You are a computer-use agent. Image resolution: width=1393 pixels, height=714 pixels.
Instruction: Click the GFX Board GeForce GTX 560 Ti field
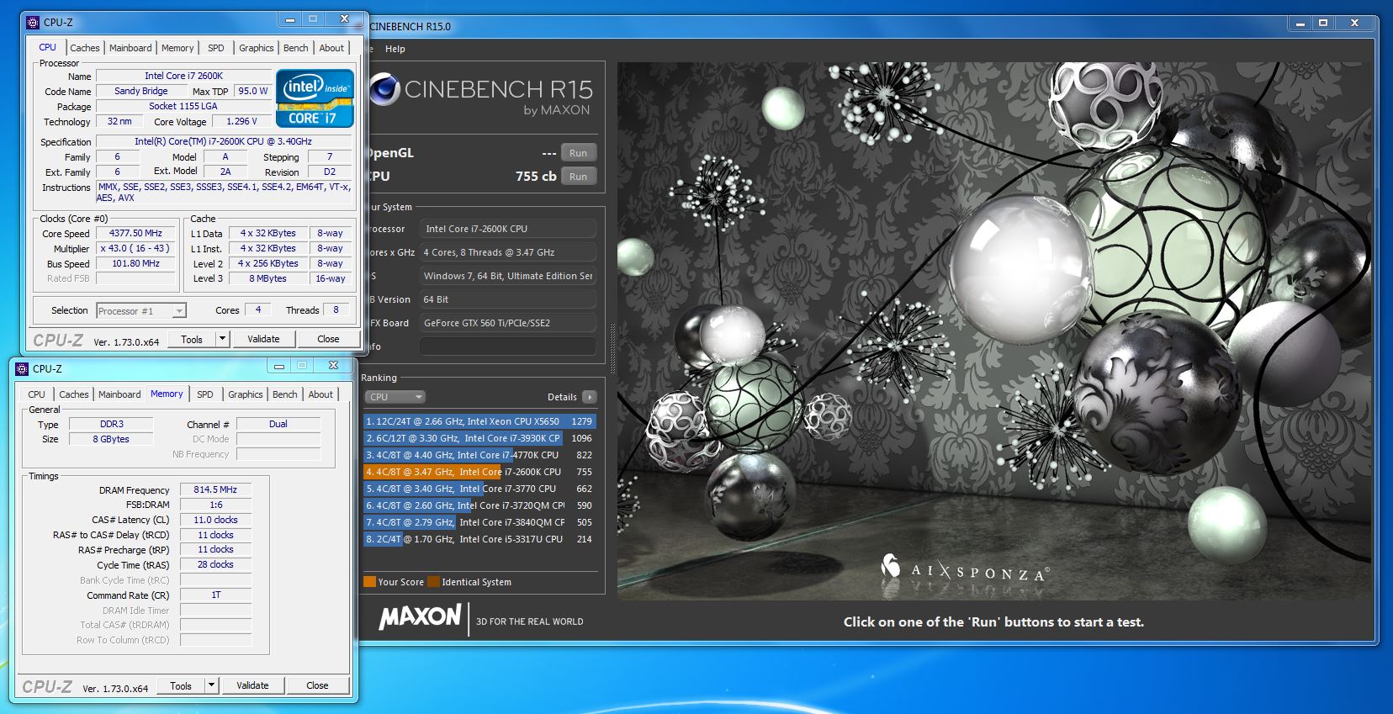click(508, 323)
